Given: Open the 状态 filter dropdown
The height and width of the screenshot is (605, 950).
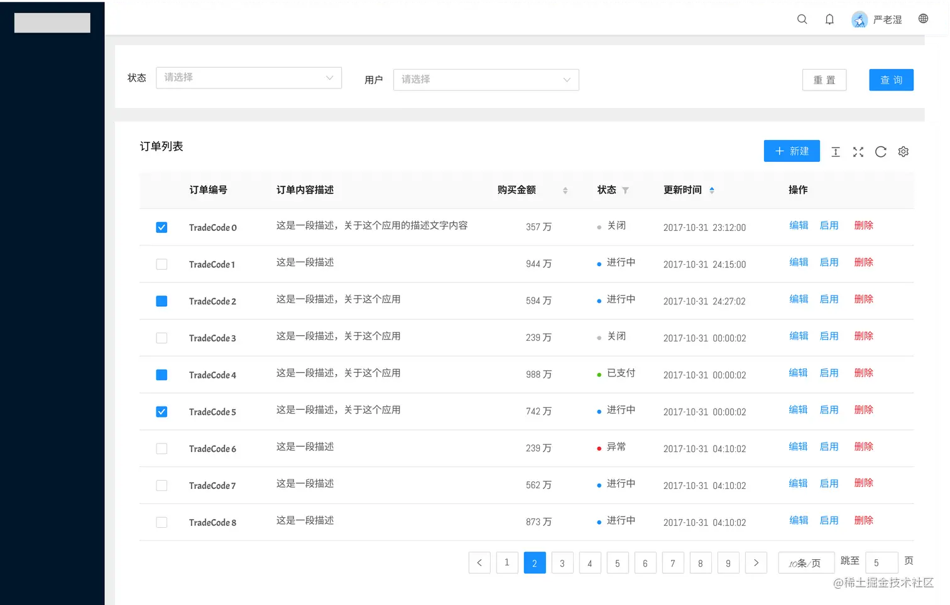Looking at the screenshot, I should click(249, 78).
